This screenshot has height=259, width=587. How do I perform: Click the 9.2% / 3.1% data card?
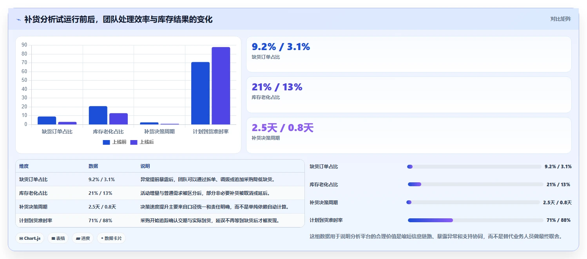[409, 54]
